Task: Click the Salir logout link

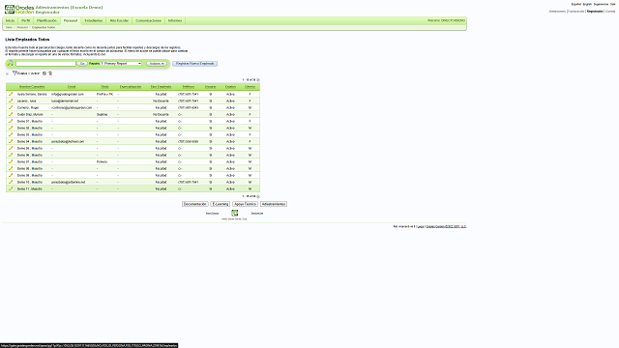Action: click(612, 4)
